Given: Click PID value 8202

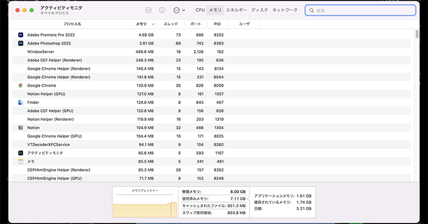Looking at the screenshot, I should point(219,35).
